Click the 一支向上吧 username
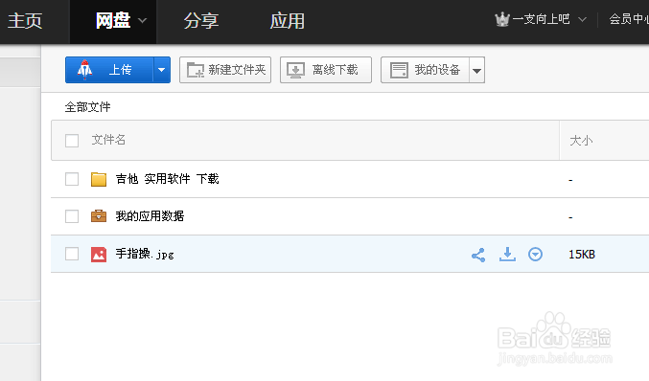649x381 pixels. click(541, 19)
